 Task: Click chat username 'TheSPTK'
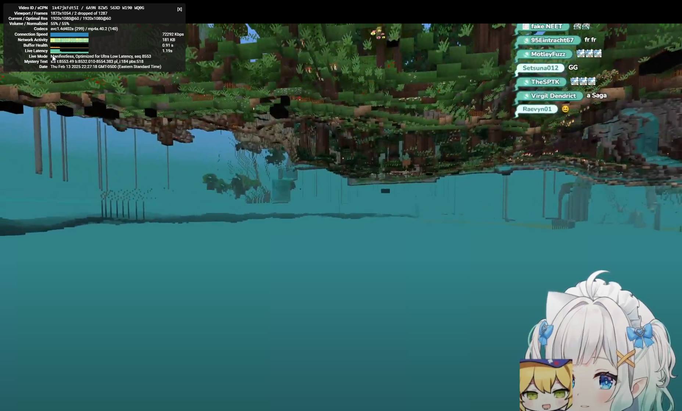(x=545, y=82)
